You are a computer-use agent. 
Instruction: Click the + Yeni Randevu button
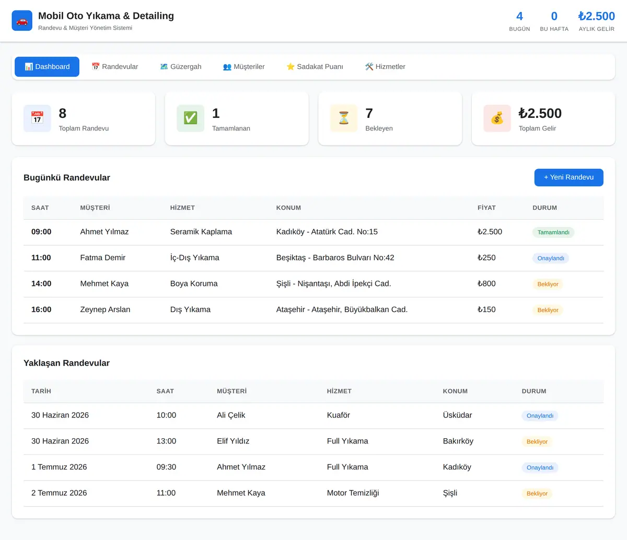coord(568,177)
